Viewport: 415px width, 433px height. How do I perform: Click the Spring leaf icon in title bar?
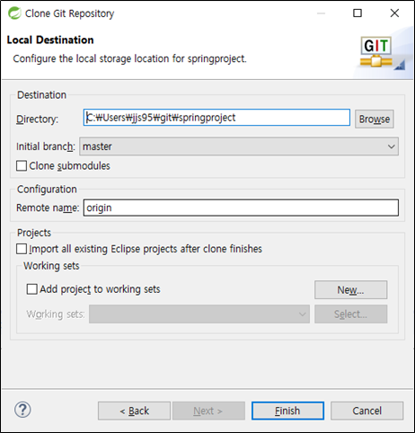[x=14, y=13]
